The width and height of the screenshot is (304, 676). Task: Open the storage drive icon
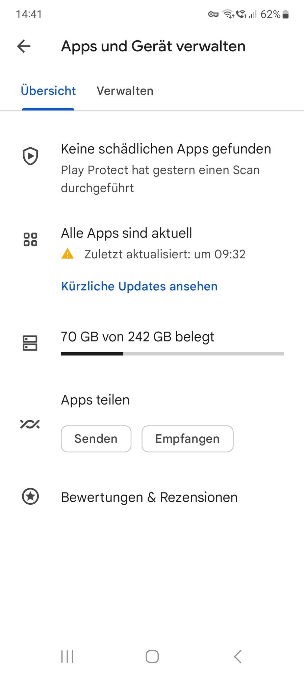[x=30, y=343]
